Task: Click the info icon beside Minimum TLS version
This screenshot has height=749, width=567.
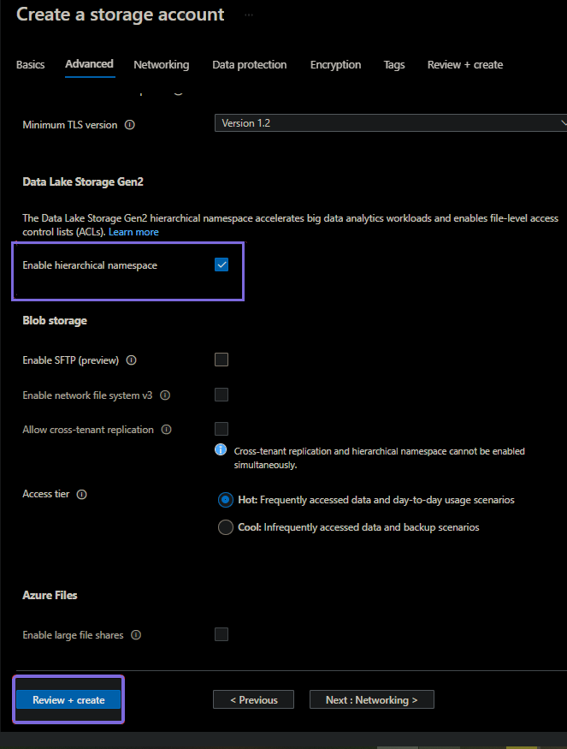Action: 130,125
